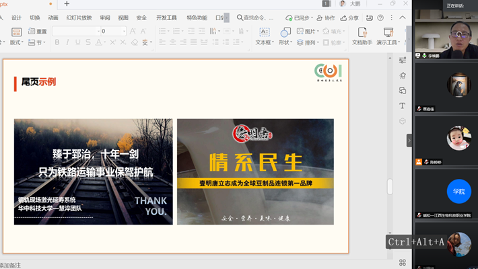Image resolution: width=478 pixels, height=269 pixels.
Task: Toggle underline text formatting
Action: [x=78, y=42]
